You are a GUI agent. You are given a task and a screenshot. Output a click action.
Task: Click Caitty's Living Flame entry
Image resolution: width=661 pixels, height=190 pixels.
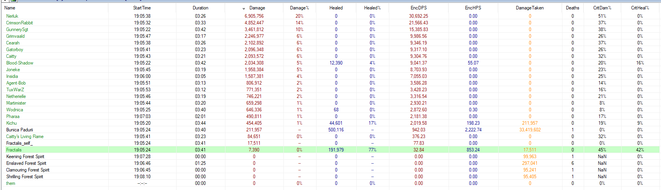click(25, 137)
